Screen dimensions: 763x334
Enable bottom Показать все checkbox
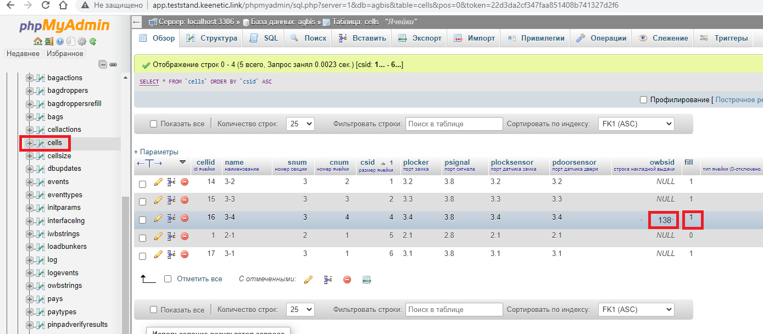154,310
